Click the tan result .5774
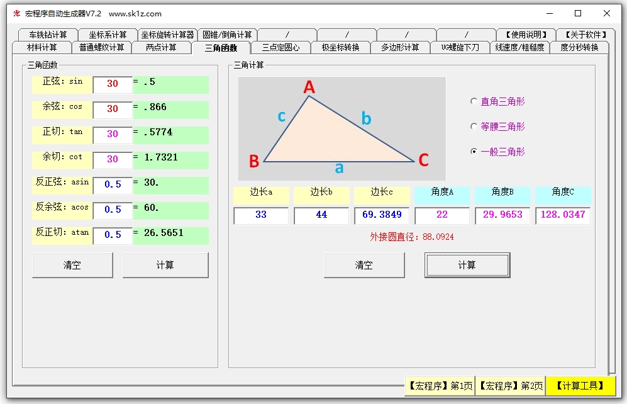 coord(171,135)
